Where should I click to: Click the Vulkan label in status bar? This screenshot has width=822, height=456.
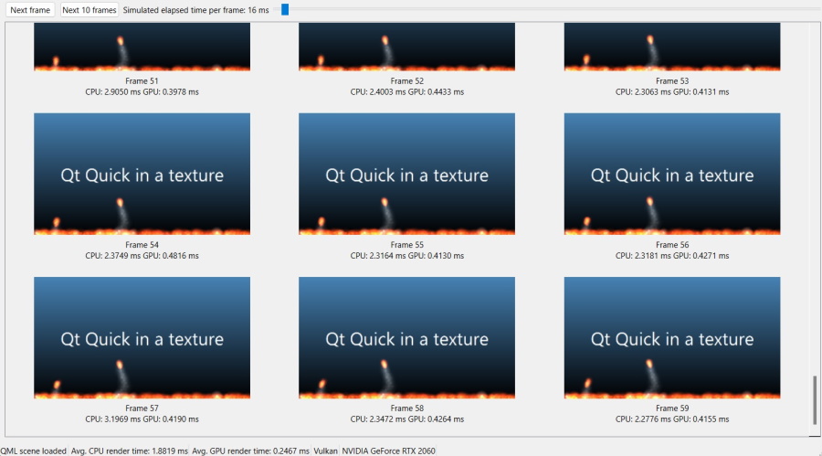coord(326,451)
